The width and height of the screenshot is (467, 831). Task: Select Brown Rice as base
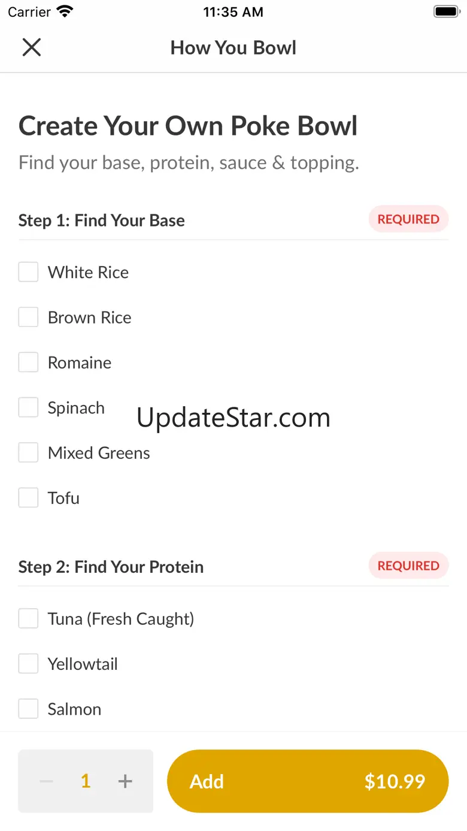pyautogui.click(x=28, y=317)
